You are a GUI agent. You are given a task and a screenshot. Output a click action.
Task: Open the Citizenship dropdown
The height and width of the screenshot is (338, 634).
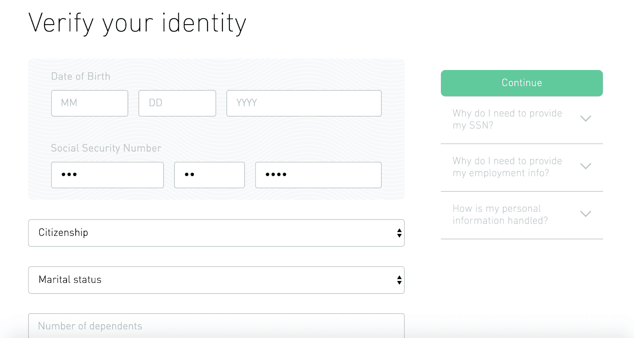[216, 233]
